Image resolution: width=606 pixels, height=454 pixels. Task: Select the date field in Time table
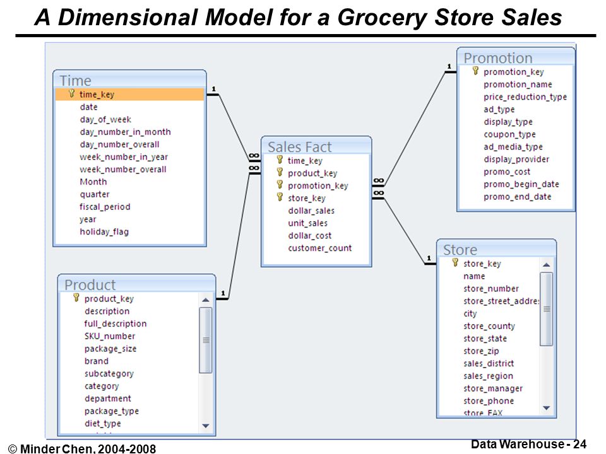[88, 107]
